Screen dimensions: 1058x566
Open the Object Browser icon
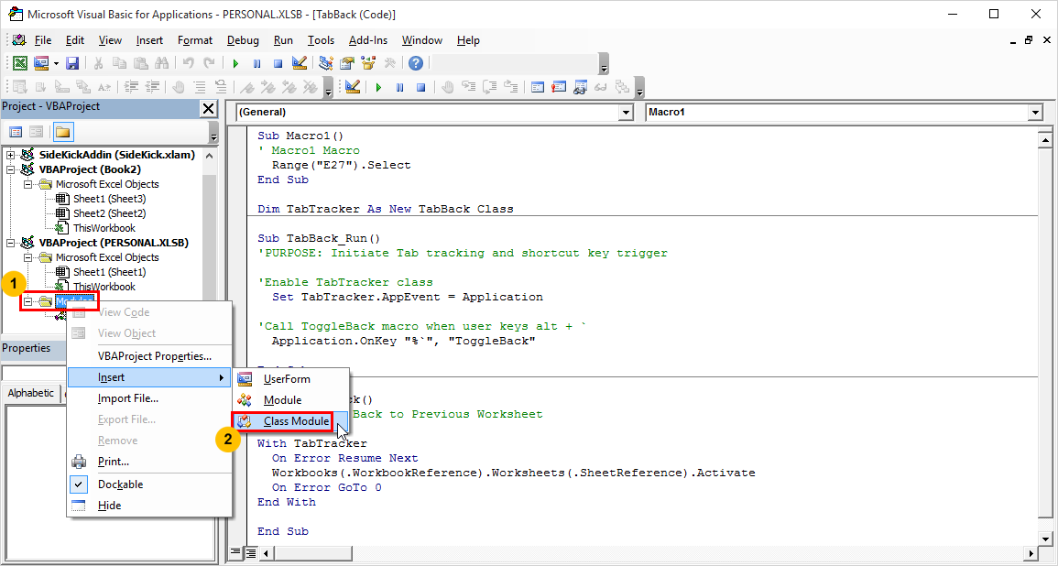[x=366, y=62]
